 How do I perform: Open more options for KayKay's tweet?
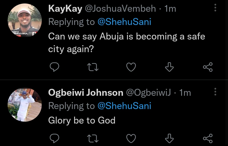[x=215, y=8]
